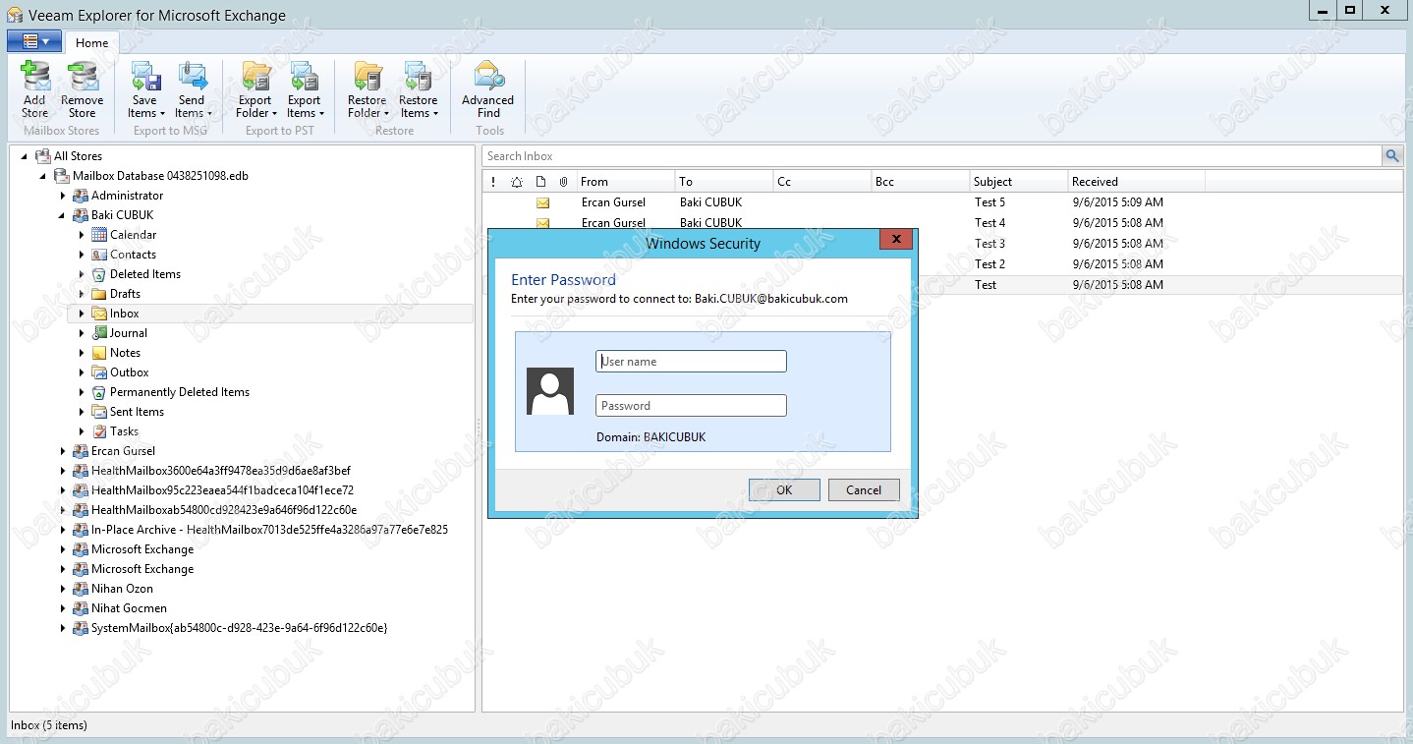
Task: Expand the Administrator mailbox
Action: coord(63,196)
